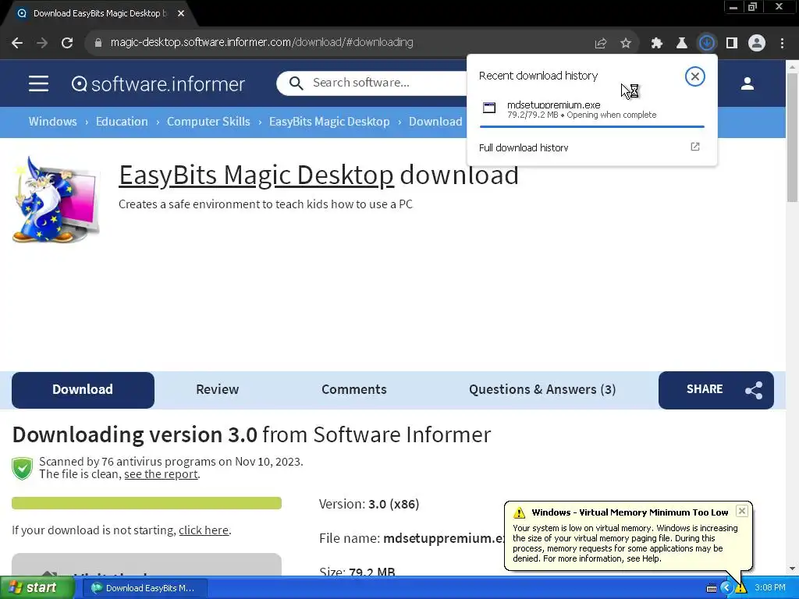Toggle the downloads toolbar icon
Viewport: 799px width, 599px height.
point(707,43)
